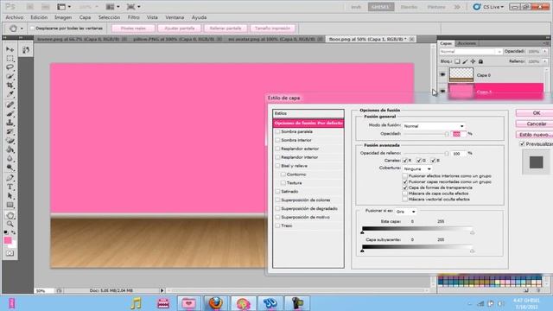
Task: Select the Eraser tool
Action: (x=10, y=141)
